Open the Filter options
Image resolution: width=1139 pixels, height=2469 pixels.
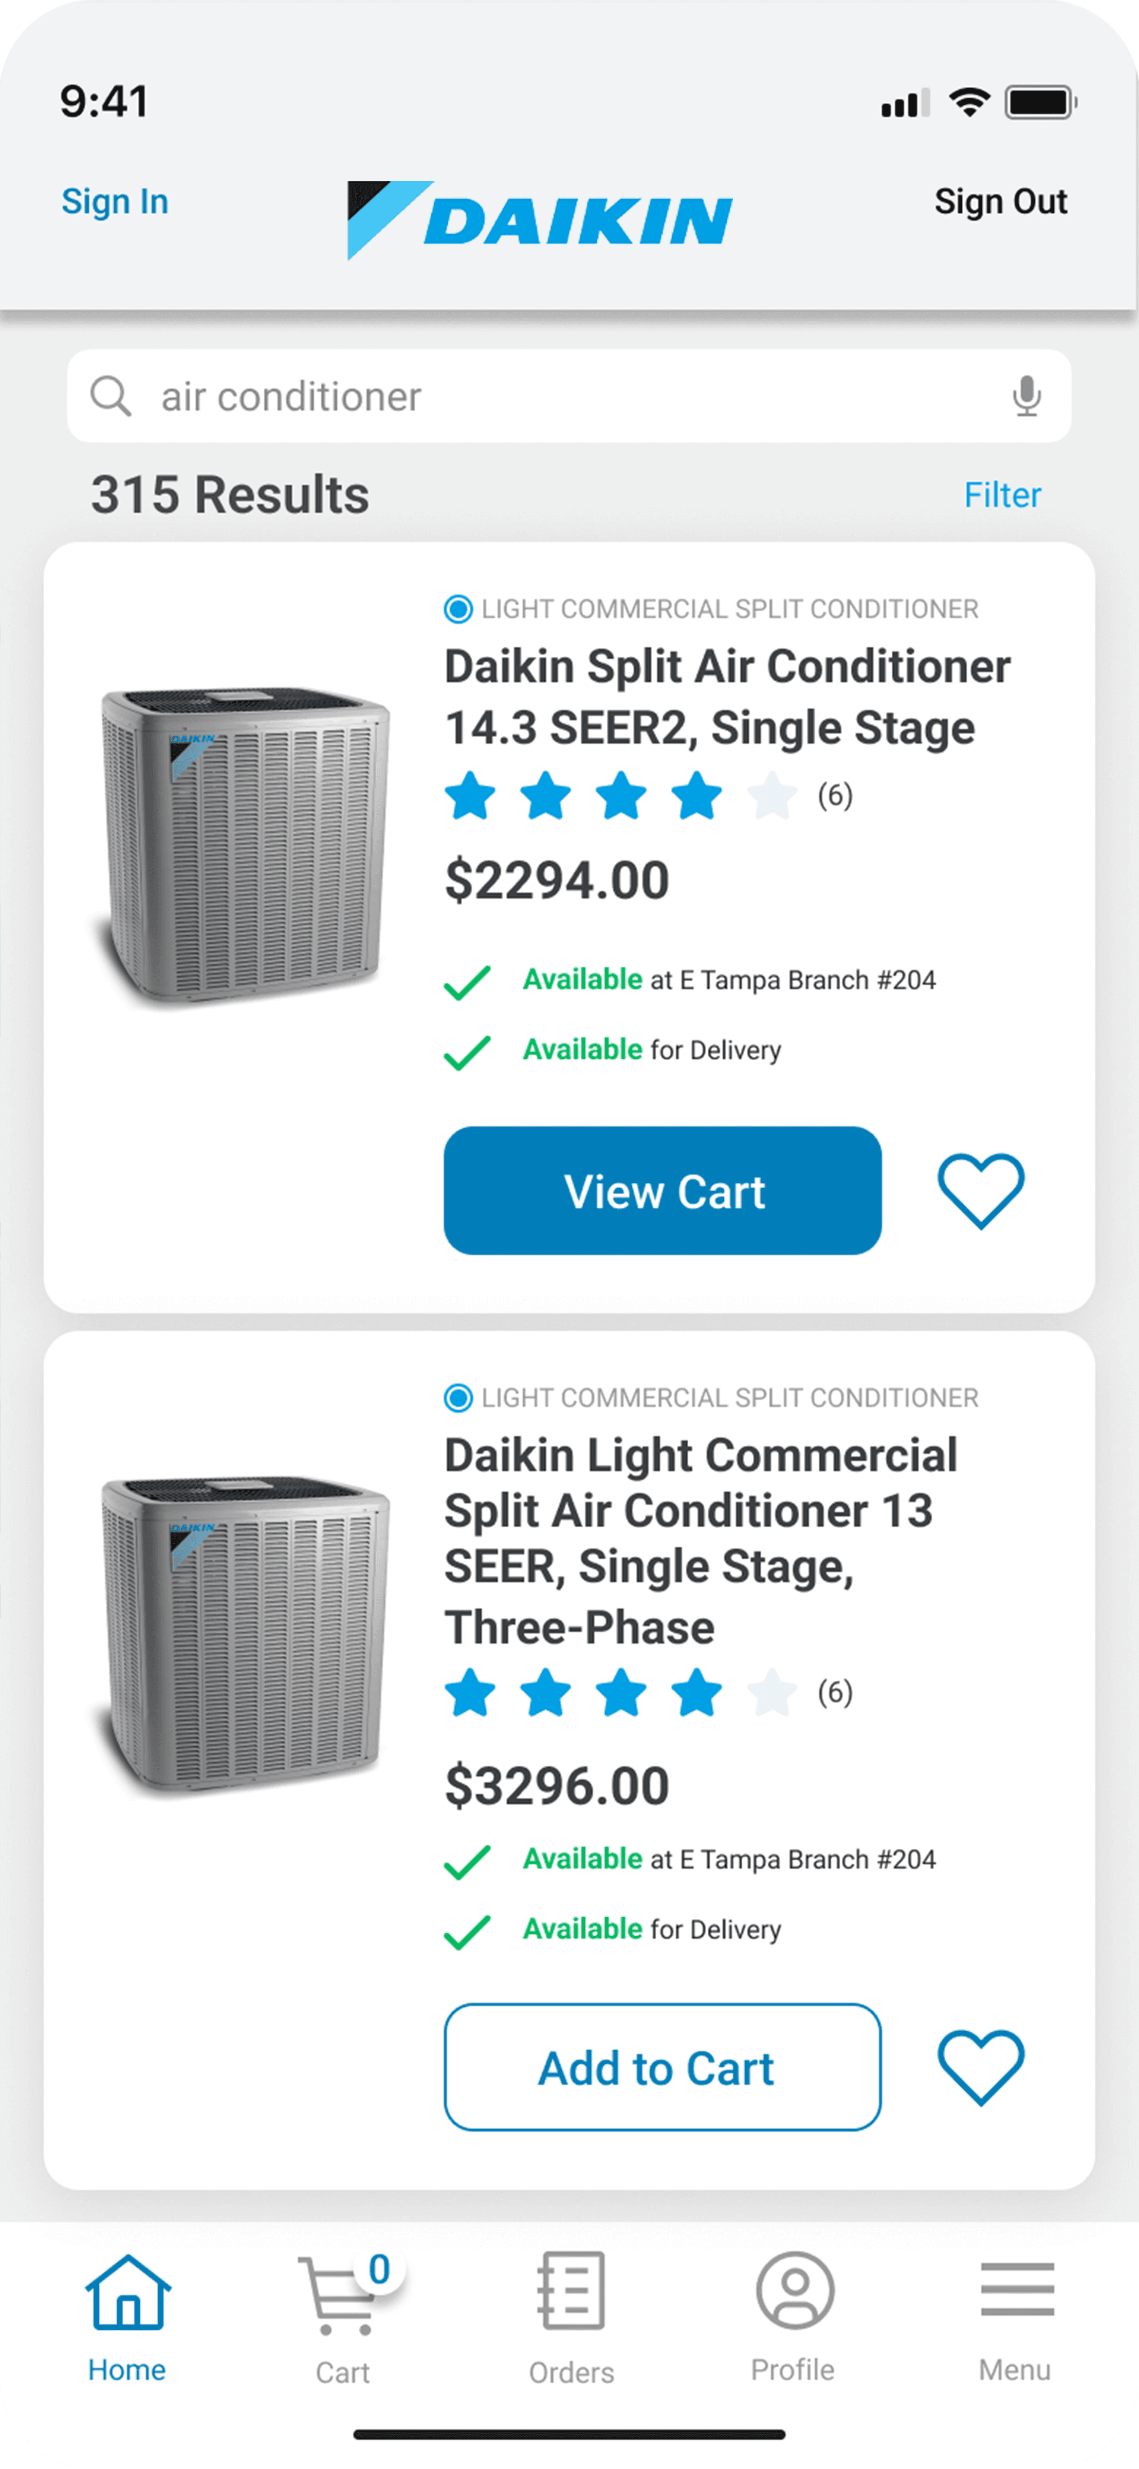click(x=1002, y=496)
